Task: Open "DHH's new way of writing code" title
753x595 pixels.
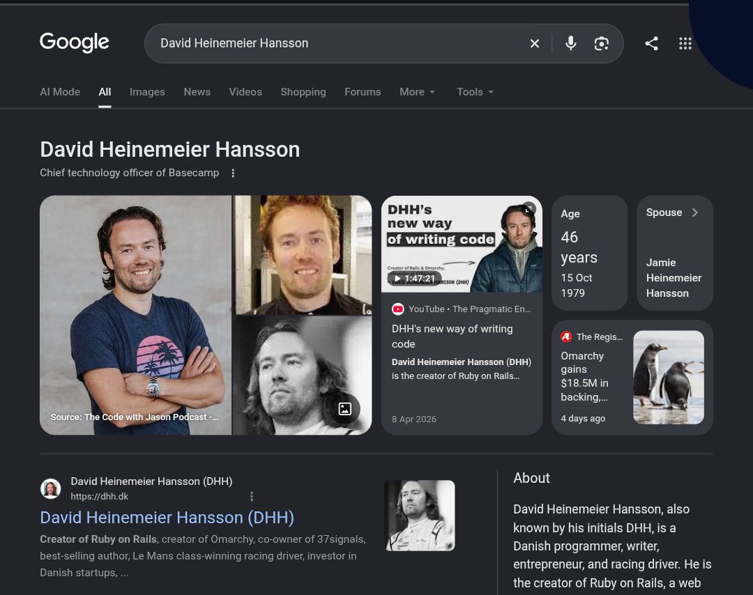Action: pos(452,337)
